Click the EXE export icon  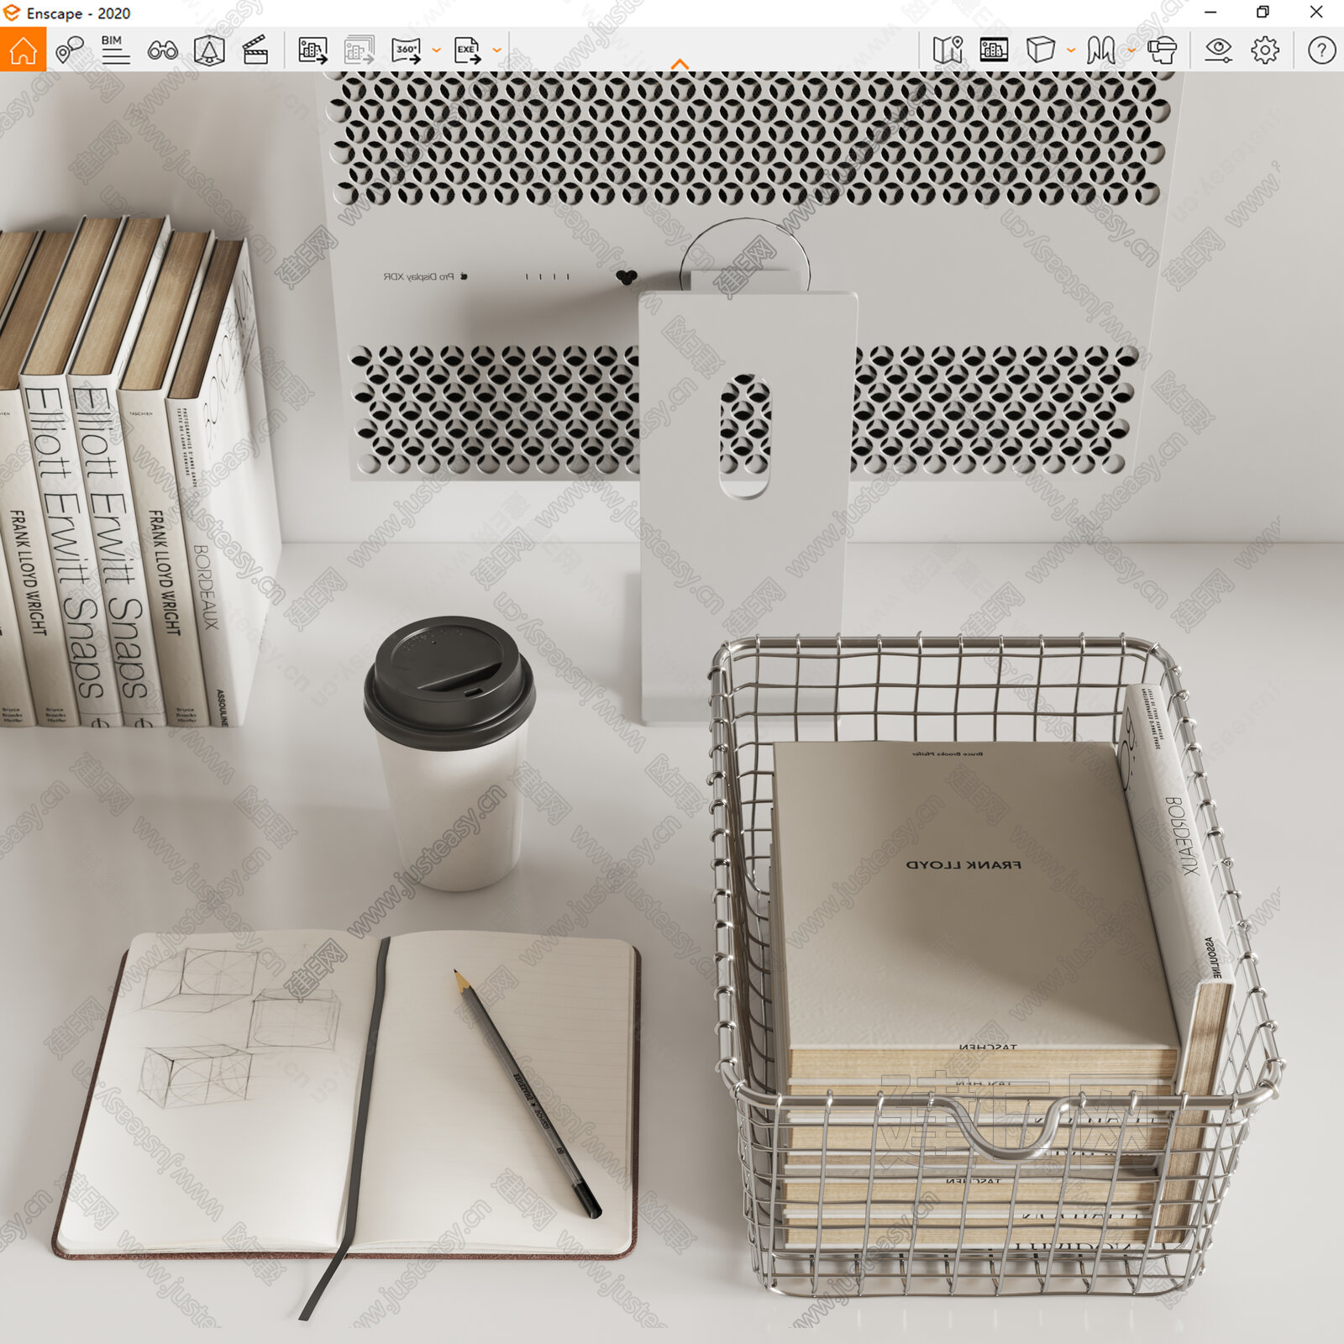point(467,50)
